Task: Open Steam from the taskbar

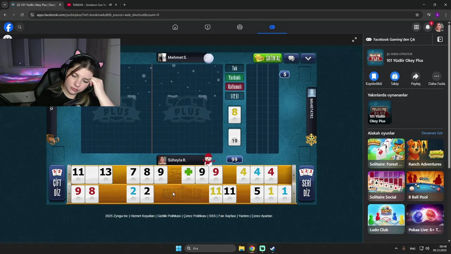Action: pyautogui.click(x=272, y=248)
